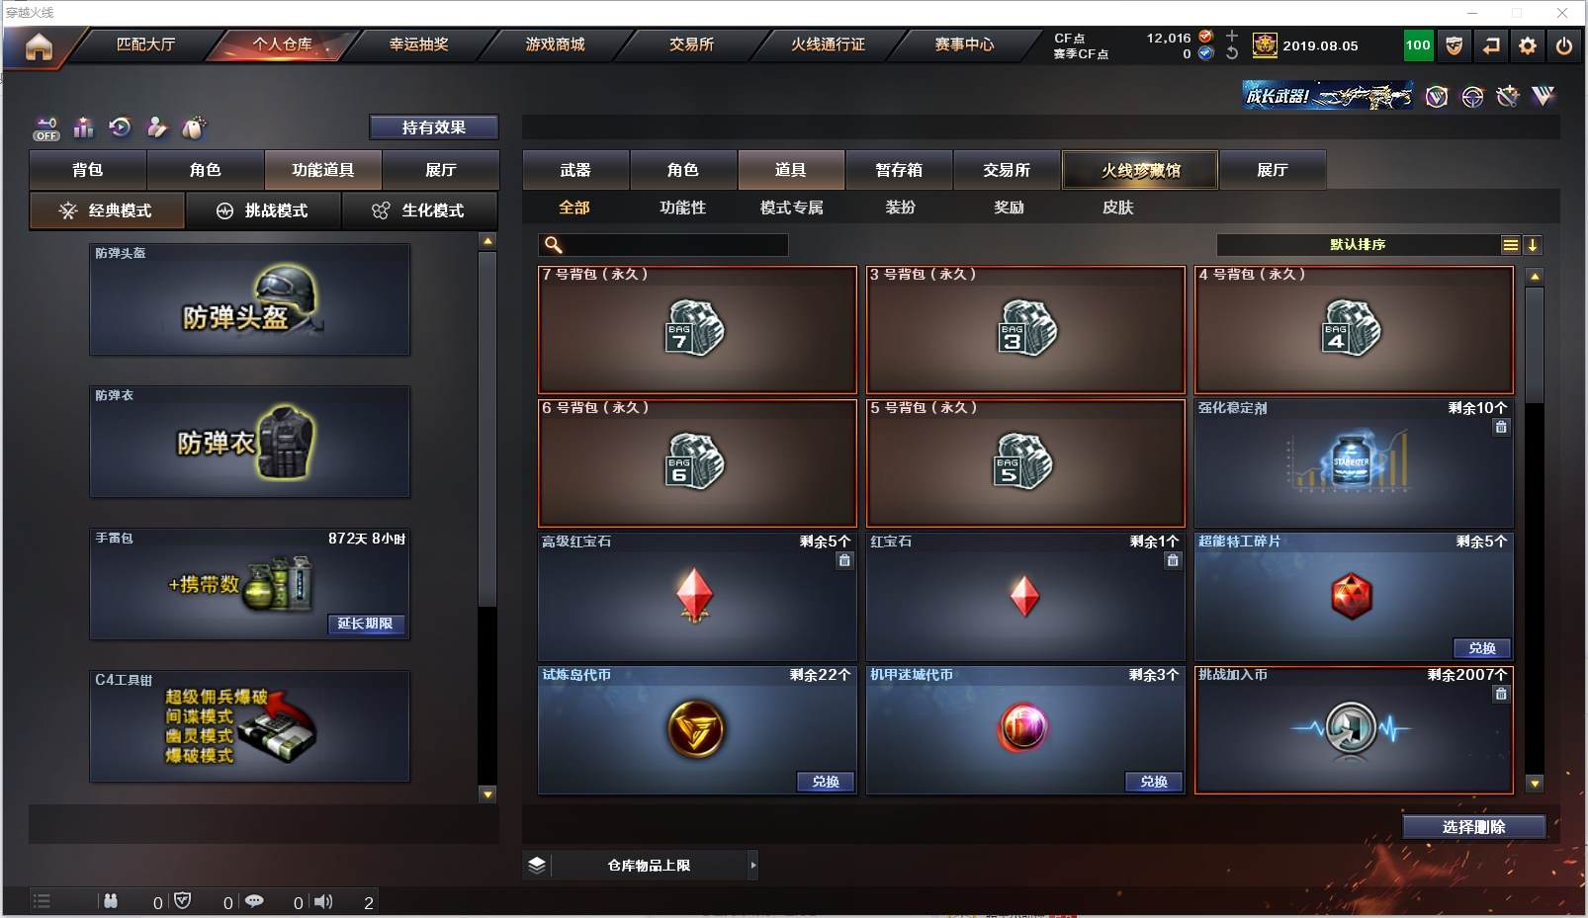The image size is (1588, 918).
Task: Expand the 仓库物品上限 arrow
Action: coord(753,865)
